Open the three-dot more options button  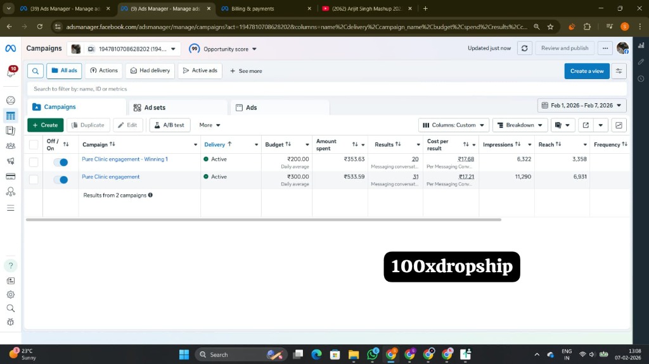605,48
